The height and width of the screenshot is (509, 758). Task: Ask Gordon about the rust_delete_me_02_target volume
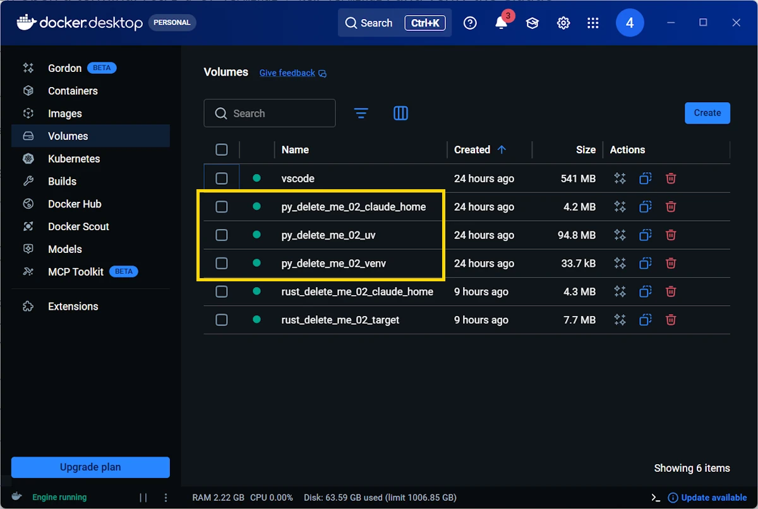[620, 320]
